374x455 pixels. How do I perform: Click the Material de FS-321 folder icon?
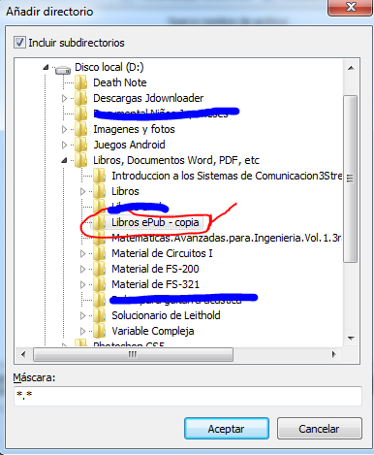click(99, 284)
